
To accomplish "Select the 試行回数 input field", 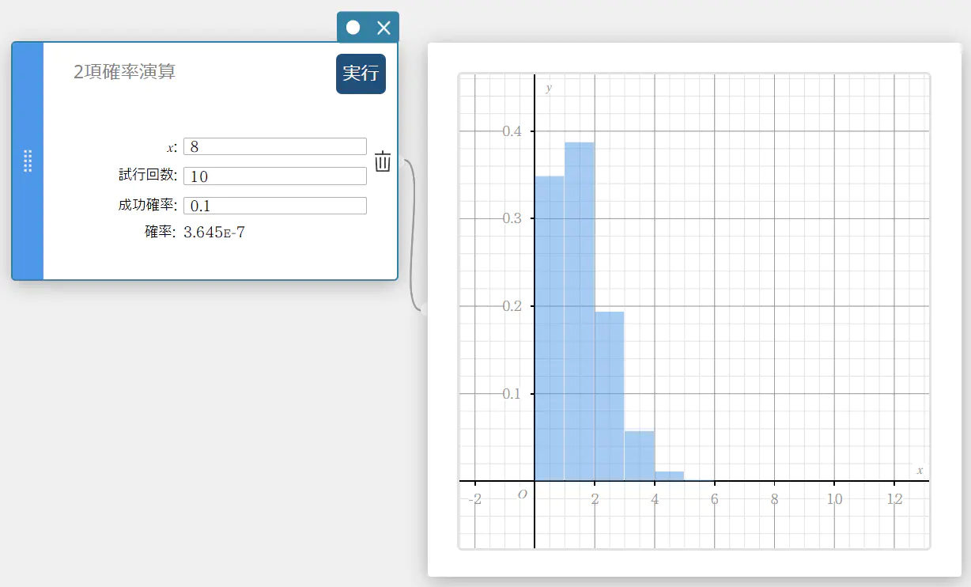I will click(x=274, y=176).
